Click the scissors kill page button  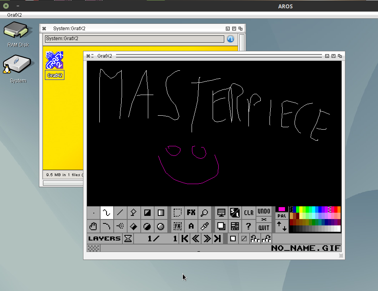coord(264,219)
